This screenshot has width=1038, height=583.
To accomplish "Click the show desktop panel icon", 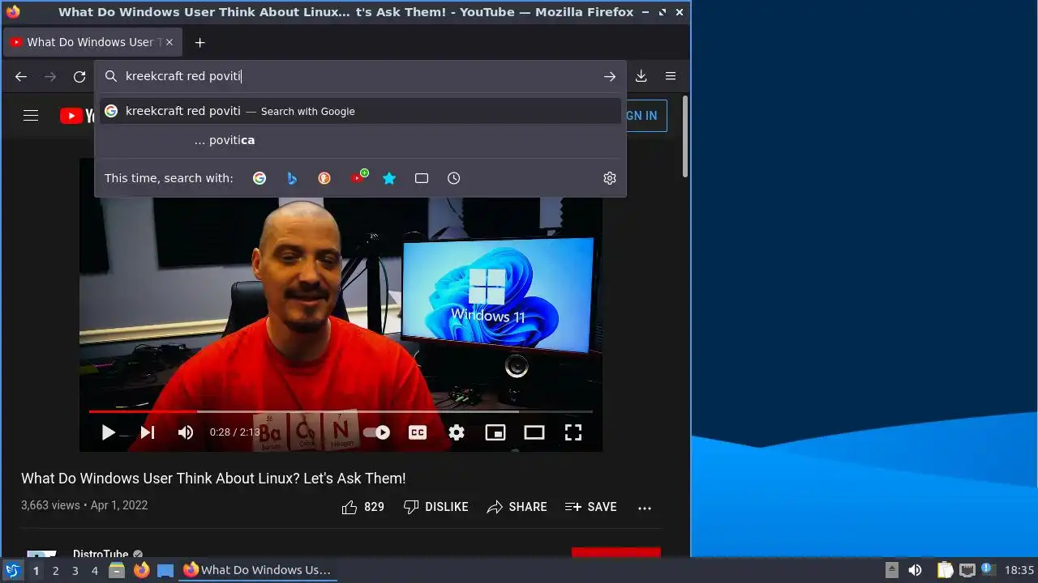I will coord(165,570).
